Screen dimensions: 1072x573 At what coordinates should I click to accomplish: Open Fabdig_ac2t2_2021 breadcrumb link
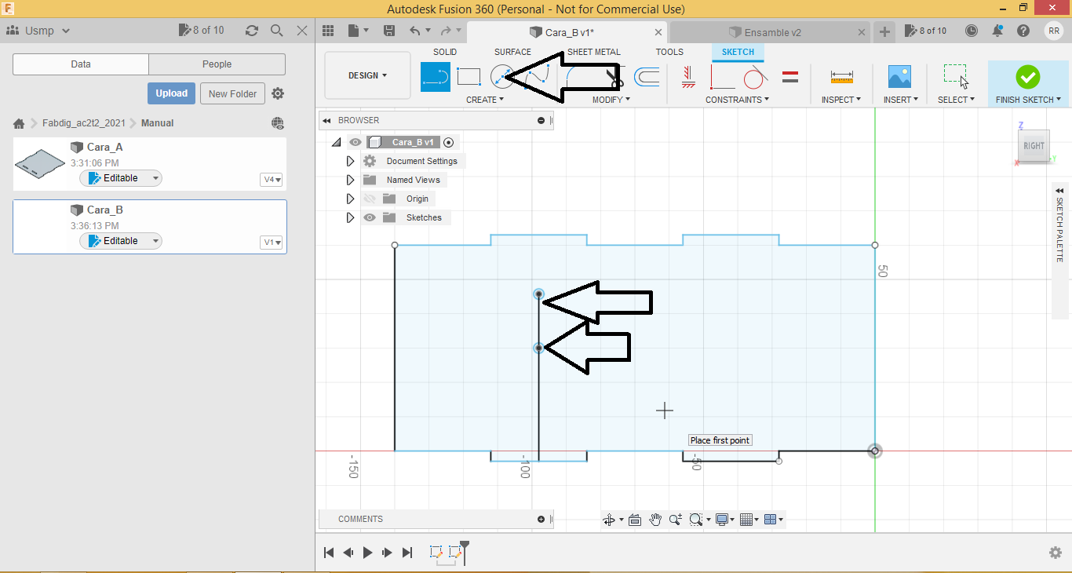[84, 123]
